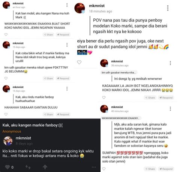
Task: Open three-dot menu on 'an hour ago' post
Action: coord(67,5)
